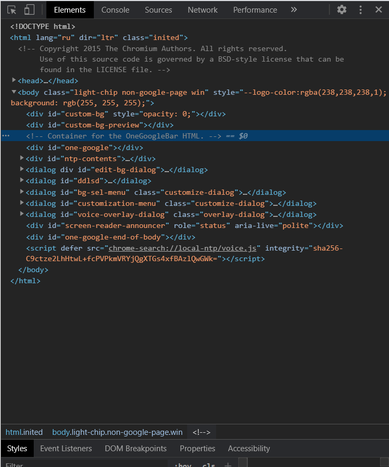The height and width of the screenshot is (467, 389).
Task: Open the Sources tab
Action: click(x=158, y=10)
